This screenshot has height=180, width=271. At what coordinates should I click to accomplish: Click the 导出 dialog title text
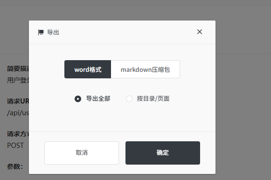(x=53, y=32)
